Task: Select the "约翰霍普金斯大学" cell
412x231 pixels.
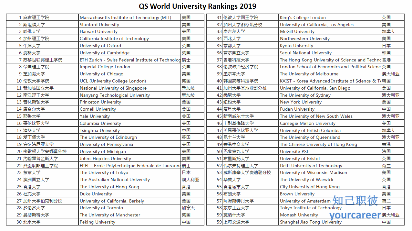Action: pyautogui.click(x=50, y=159)
